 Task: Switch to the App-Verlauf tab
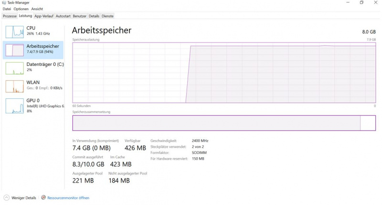[x=44, y=16]
